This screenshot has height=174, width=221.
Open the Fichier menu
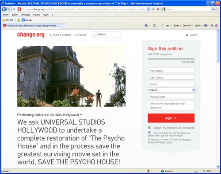[x=6, y=15]
